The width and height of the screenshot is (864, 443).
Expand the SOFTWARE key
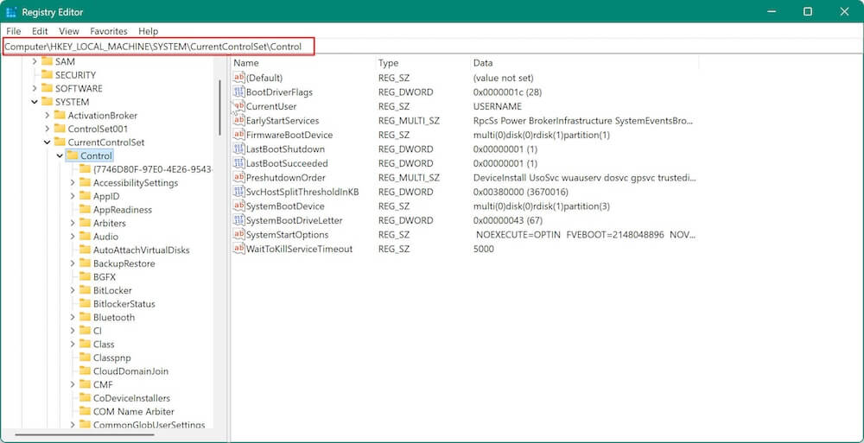pyautogui.click(x=35, y=89)
